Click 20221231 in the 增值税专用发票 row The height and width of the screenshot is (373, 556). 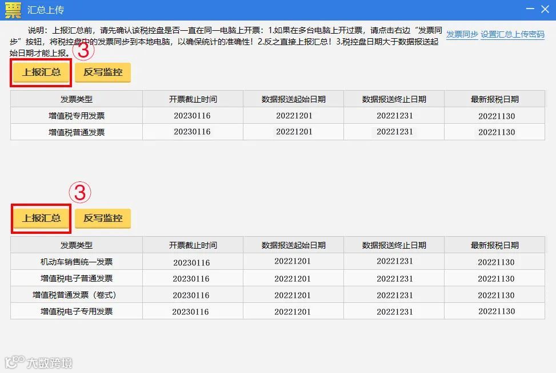pyautogui.click(x=395, y=116)
